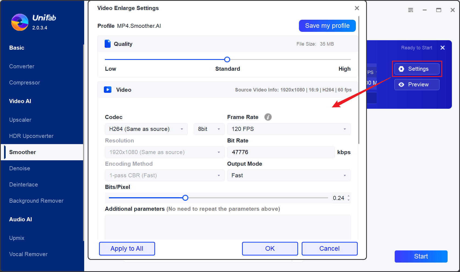
Task: Click the Quality slider handle
Action: coord(227,59)
